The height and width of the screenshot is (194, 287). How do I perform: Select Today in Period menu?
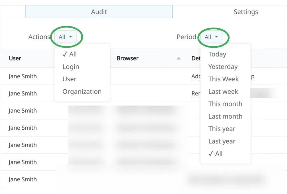(x=217, y=54)
